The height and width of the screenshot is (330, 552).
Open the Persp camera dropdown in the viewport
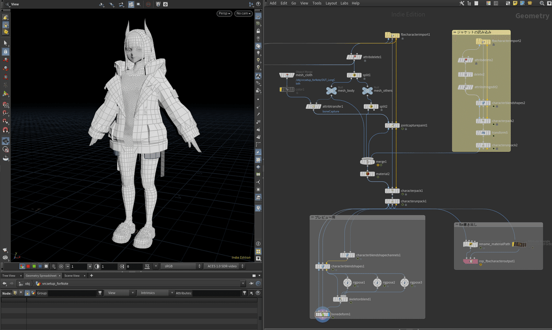tap(224, 13)
